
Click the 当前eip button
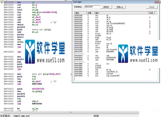pyautogui.click(x=120, y=7)
